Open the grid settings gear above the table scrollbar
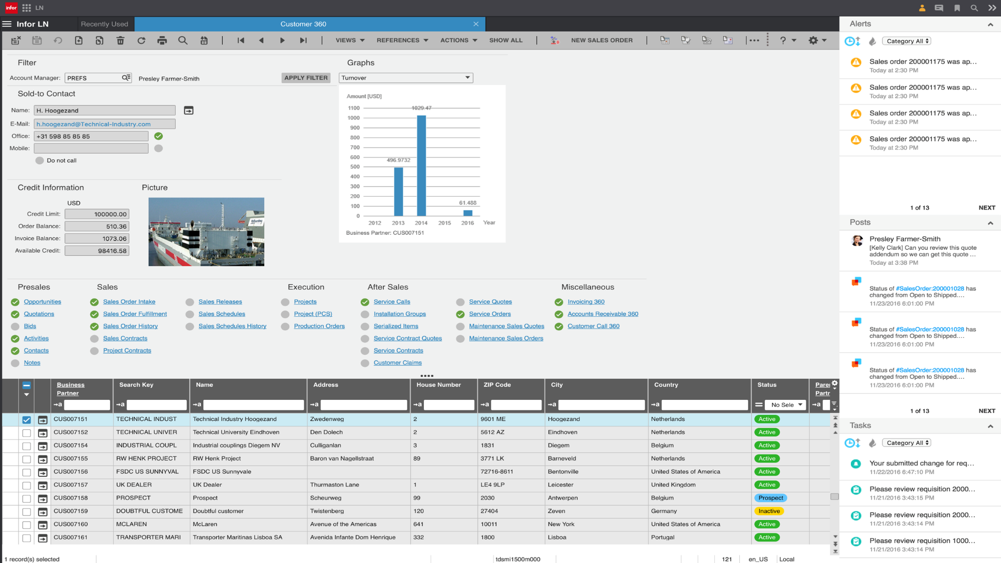The height and width of the screenshot is (563, 1001). click(x=835, y=384)
